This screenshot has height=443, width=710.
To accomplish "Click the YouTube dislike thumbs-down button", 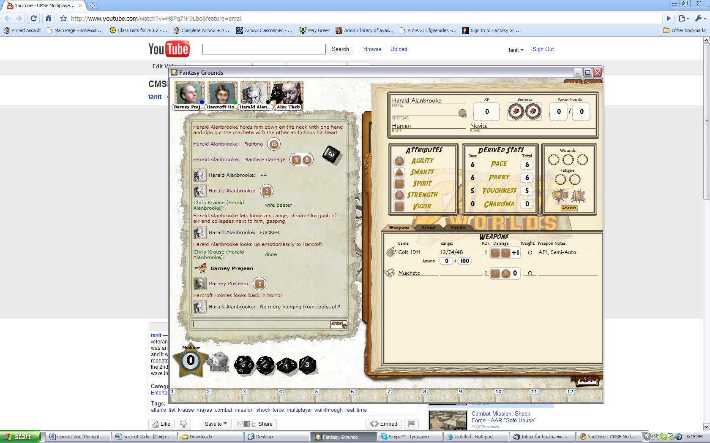I will [183, 424].
